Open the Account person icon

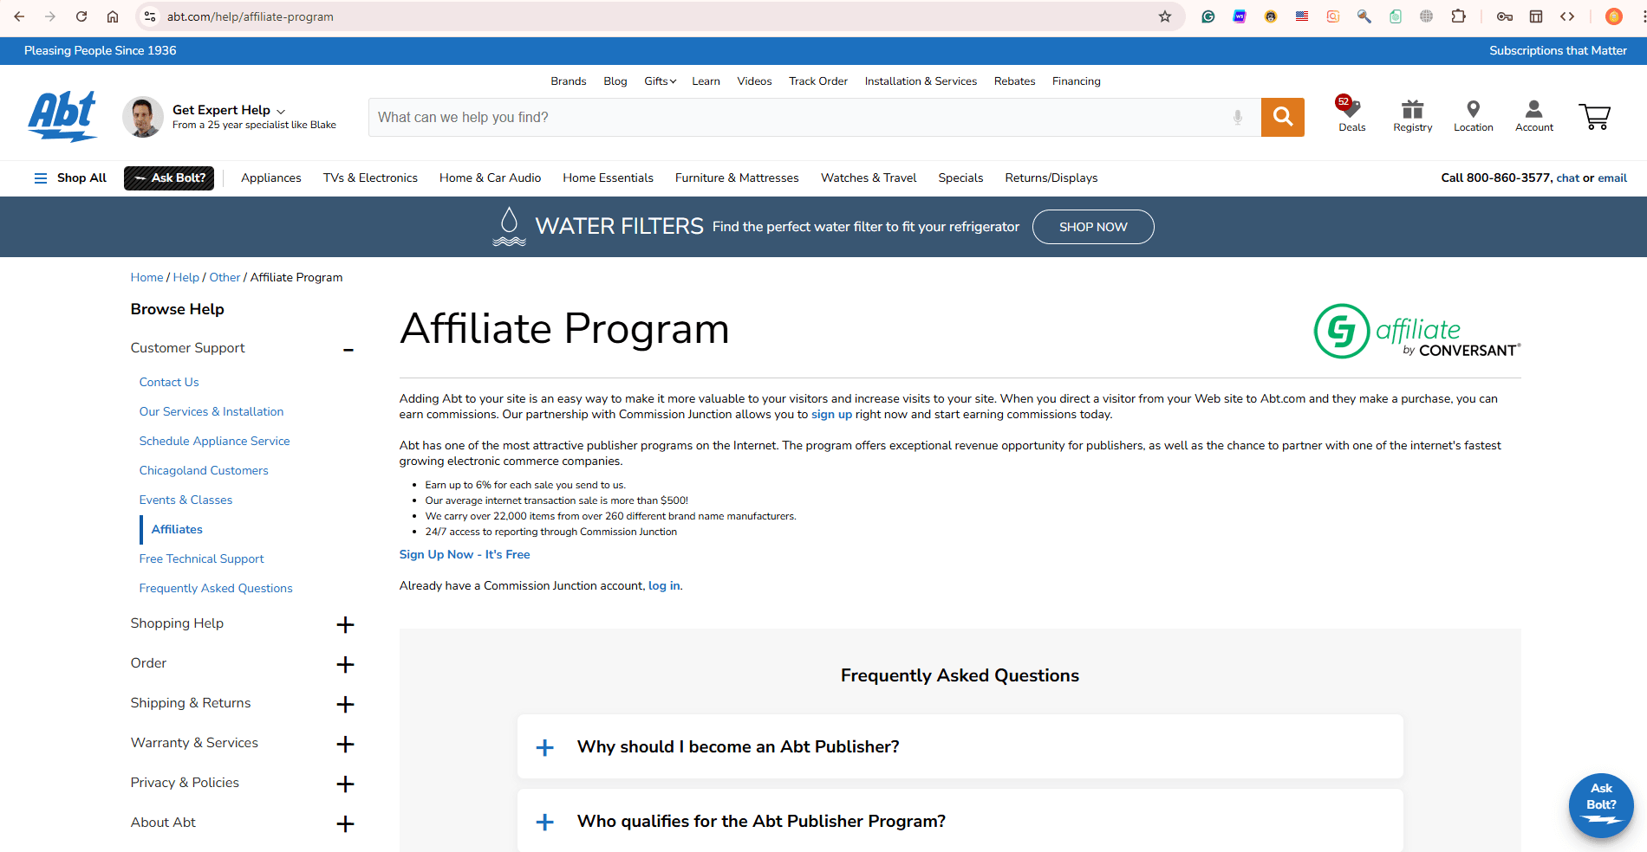click(x=1534, y=115)
